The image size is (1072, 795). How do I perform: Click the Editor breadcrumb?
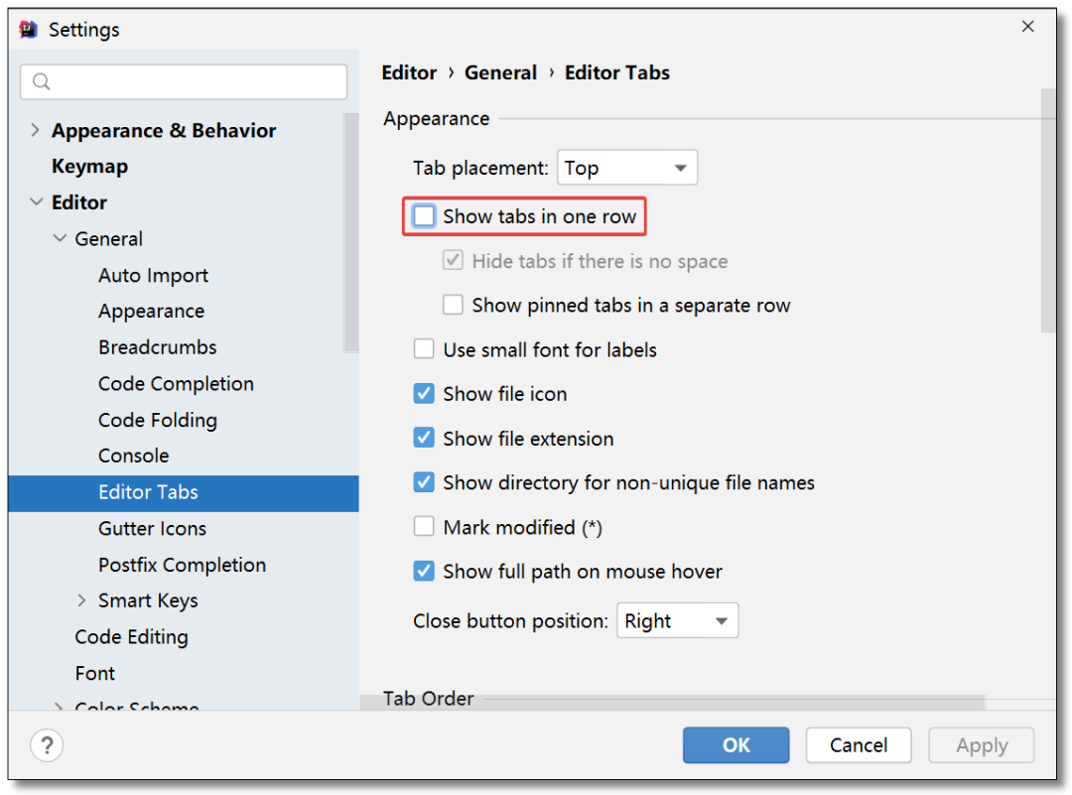(x=409, y=72)
